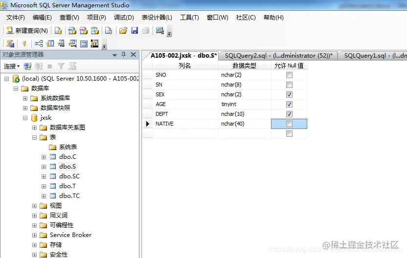Open the 帮助(H) menu
Viewport: 407px width, 258px height.
pos(273,18)
